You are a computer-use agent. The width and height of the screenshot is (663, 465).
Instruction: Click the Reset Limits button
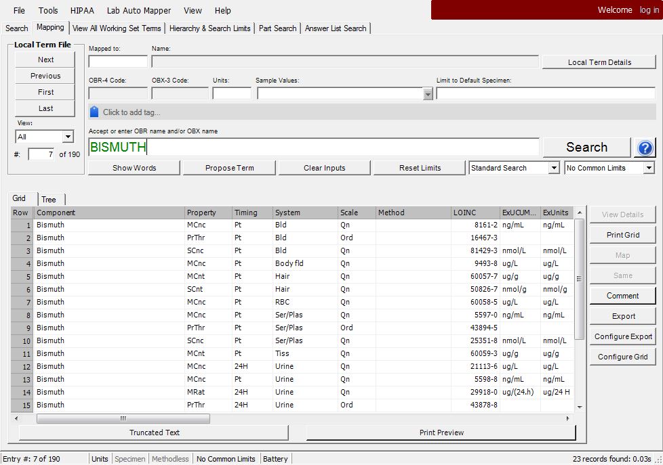click(x=420, y=168)
